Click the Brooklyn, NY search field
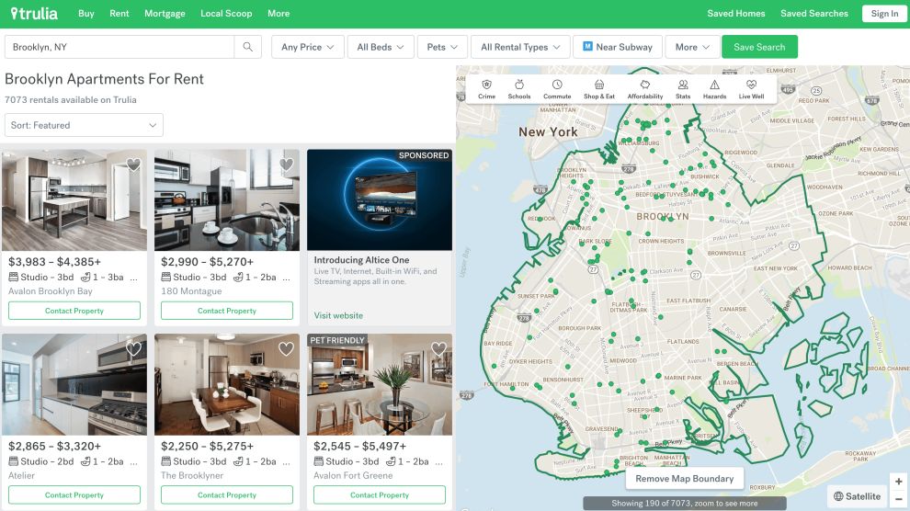Screen dimensions: 910x511 (119, 47)
